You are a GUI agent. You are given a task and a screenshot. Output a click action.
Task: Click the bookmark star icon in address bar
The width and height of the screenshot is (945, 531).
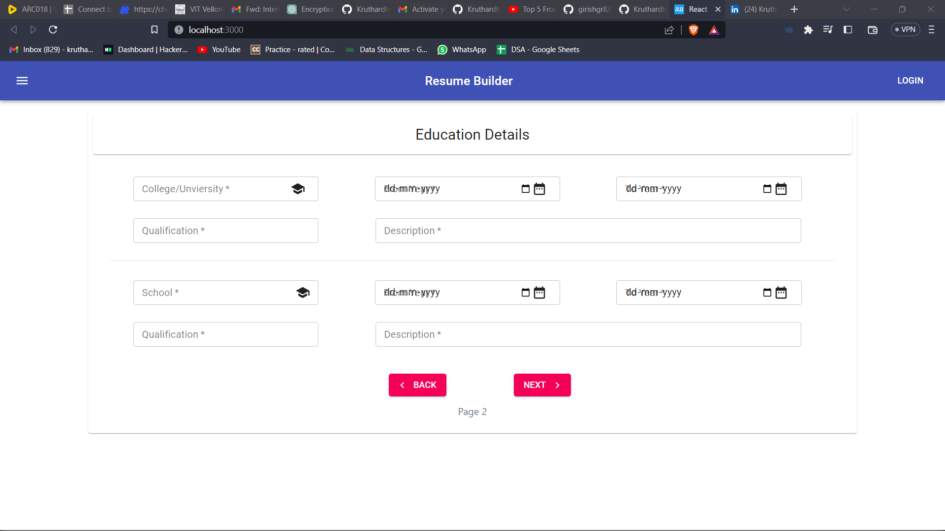(x=154, y=29)
